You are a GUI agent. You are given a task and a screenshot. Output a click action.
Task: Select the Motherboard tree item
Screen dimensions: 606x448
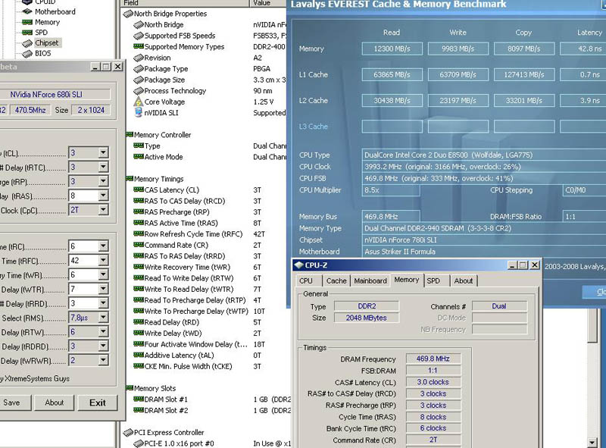(55, 11)
